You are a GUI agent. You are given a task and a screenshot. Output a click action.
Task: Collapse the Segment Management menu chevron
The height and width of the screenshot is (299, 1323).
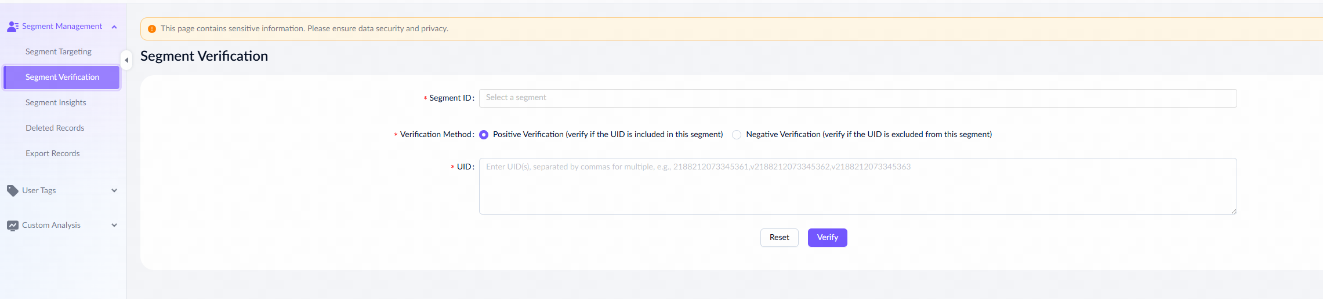tap(114, 27)
